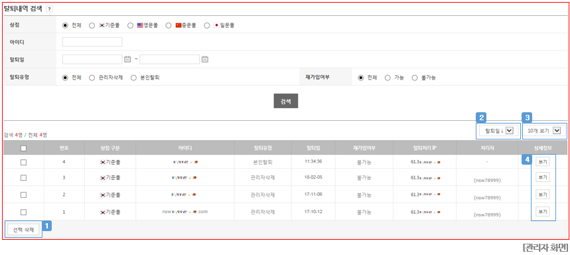Click the 선택 삭제 button
570x255 pixels.
pyautogui.click(x=24, y=230)
